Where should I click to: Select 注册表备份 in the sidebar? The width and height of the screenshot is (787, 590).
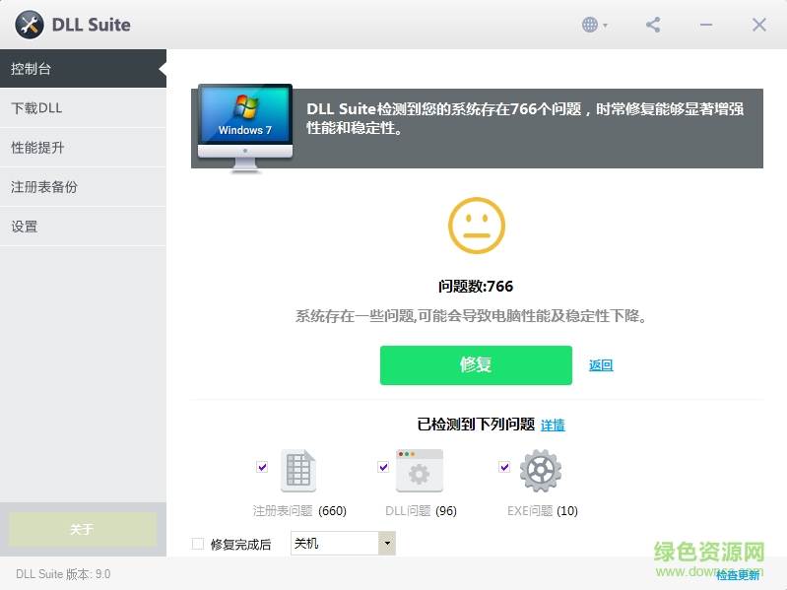(x=83, y=187)
